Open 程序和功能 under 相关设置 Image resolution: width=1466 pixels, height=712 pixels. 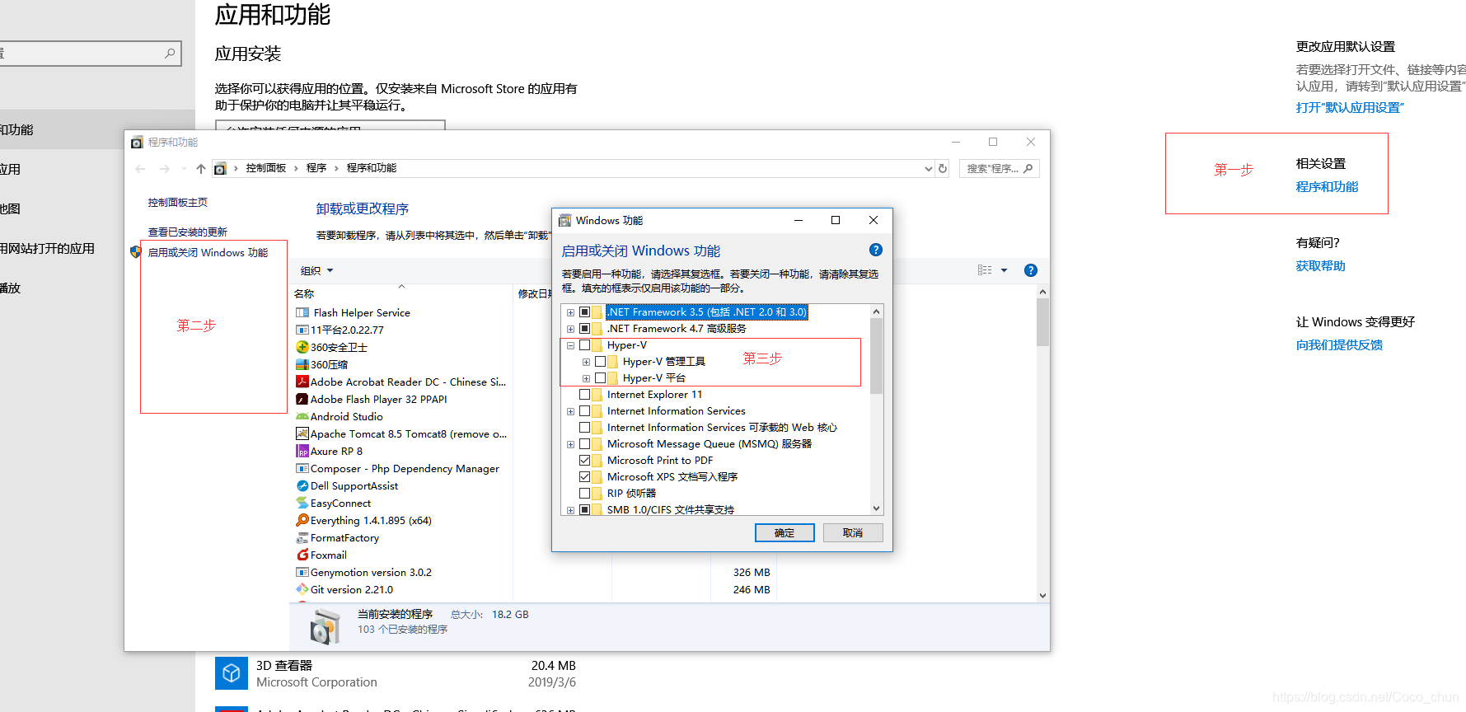point(1327,187)
